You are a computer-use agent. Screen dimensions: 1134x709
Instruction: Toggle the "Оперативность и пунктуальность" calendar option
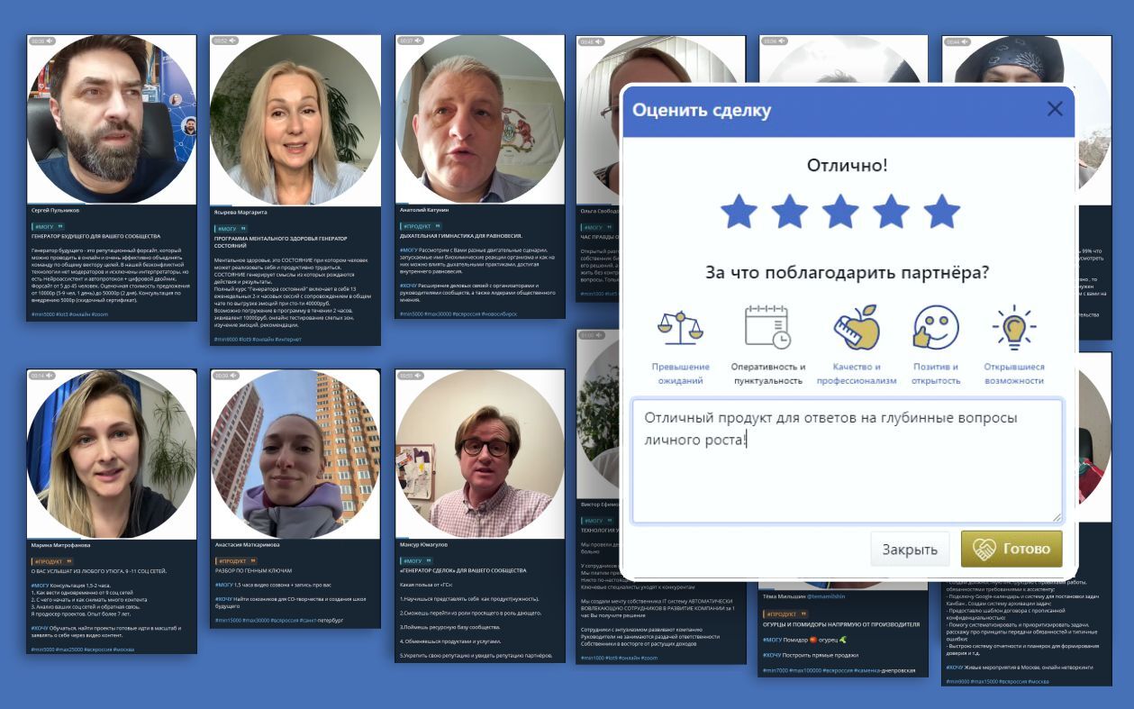coord(767,346)
